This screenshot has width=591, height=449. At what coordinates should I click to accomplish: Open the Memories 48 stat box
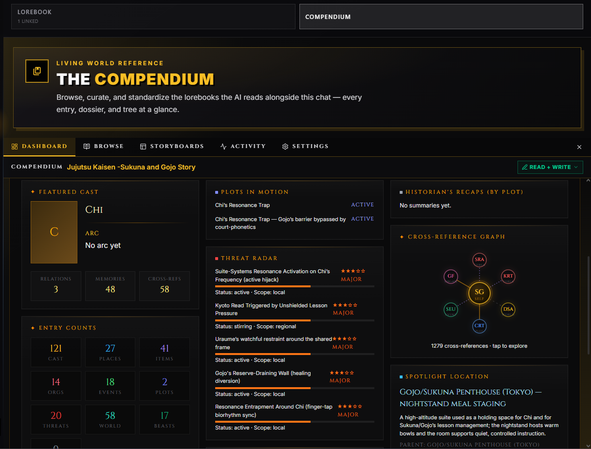point(111,286)
